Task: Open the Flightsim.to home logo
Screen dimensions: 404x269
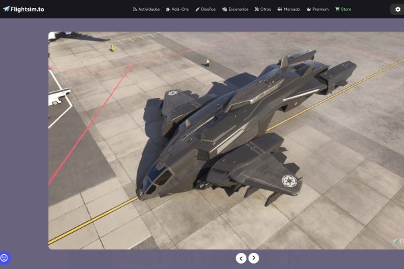Action: (x=24, y=9)
